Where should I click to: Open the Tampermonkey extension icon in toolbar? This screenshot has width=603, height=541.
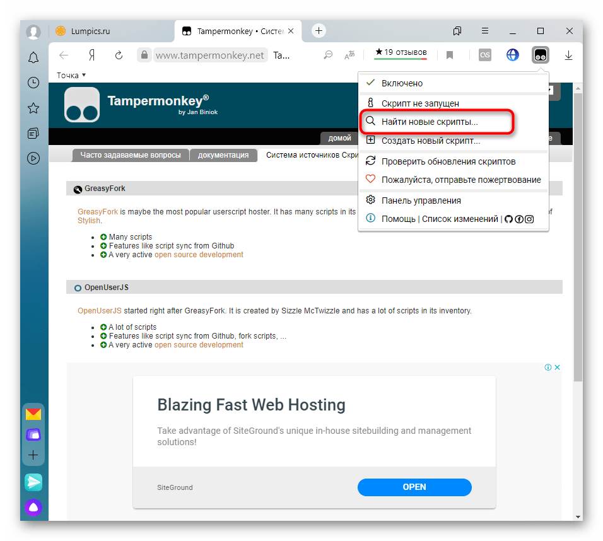540,55
